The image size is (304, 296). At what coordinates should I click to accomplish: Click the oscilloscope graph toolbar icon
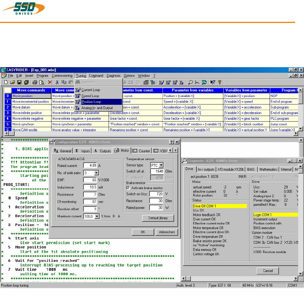pyautogui.click(x=197, y=82)
